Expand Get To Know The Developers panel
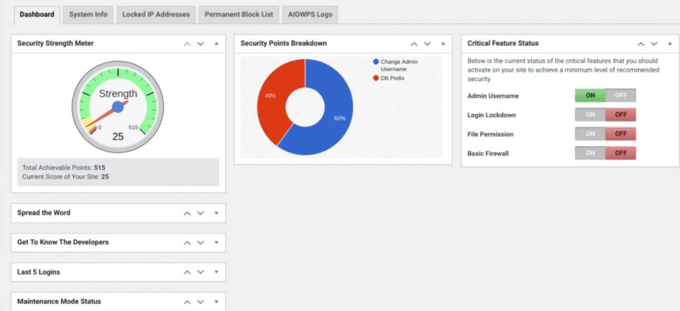 click(216, 242)
